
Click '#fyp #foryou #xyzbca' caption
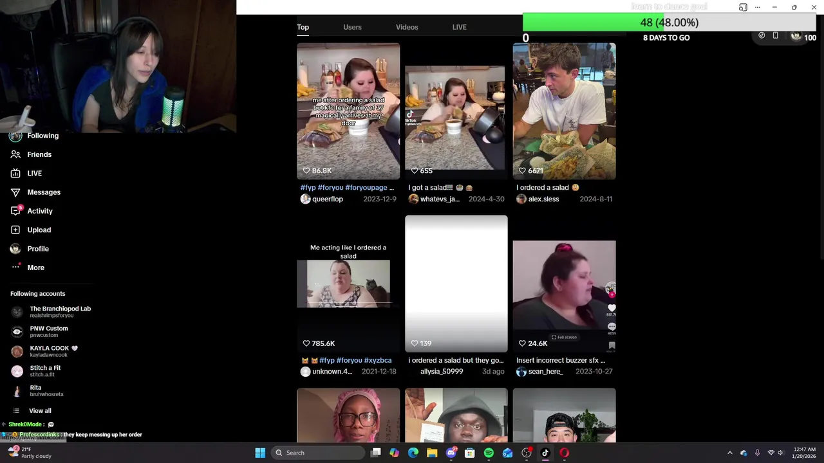click(346, 361)
